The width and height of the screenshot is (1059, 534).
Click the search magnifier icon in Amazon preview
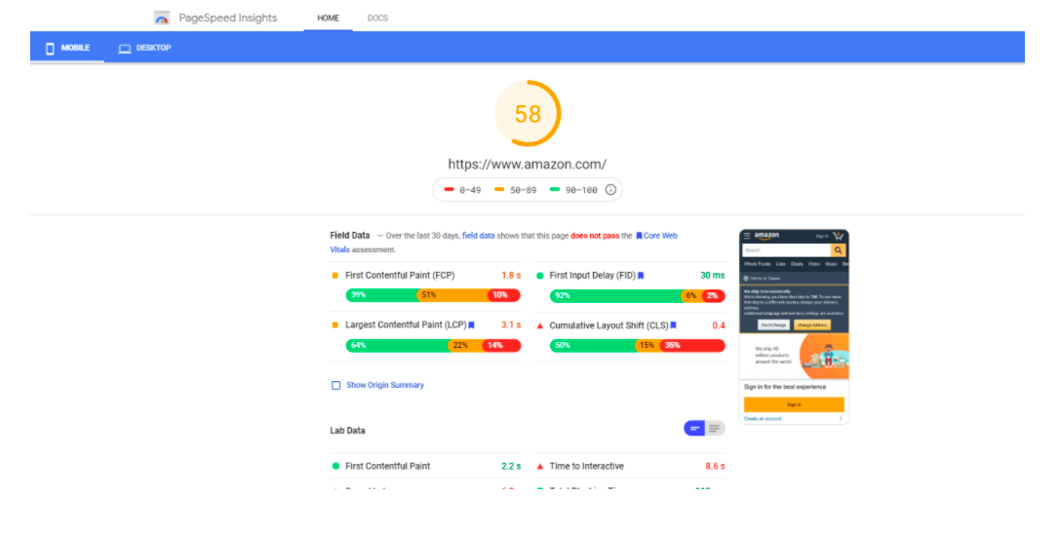(839, 249)
